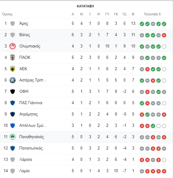173x178 pixels.
Task: Click the Ατρόμητος dark blue shield
Action: point(13,114)
